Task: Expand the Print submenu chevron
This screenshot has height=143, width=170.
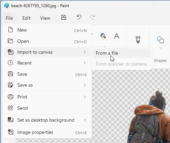Action: pos(85,97)
